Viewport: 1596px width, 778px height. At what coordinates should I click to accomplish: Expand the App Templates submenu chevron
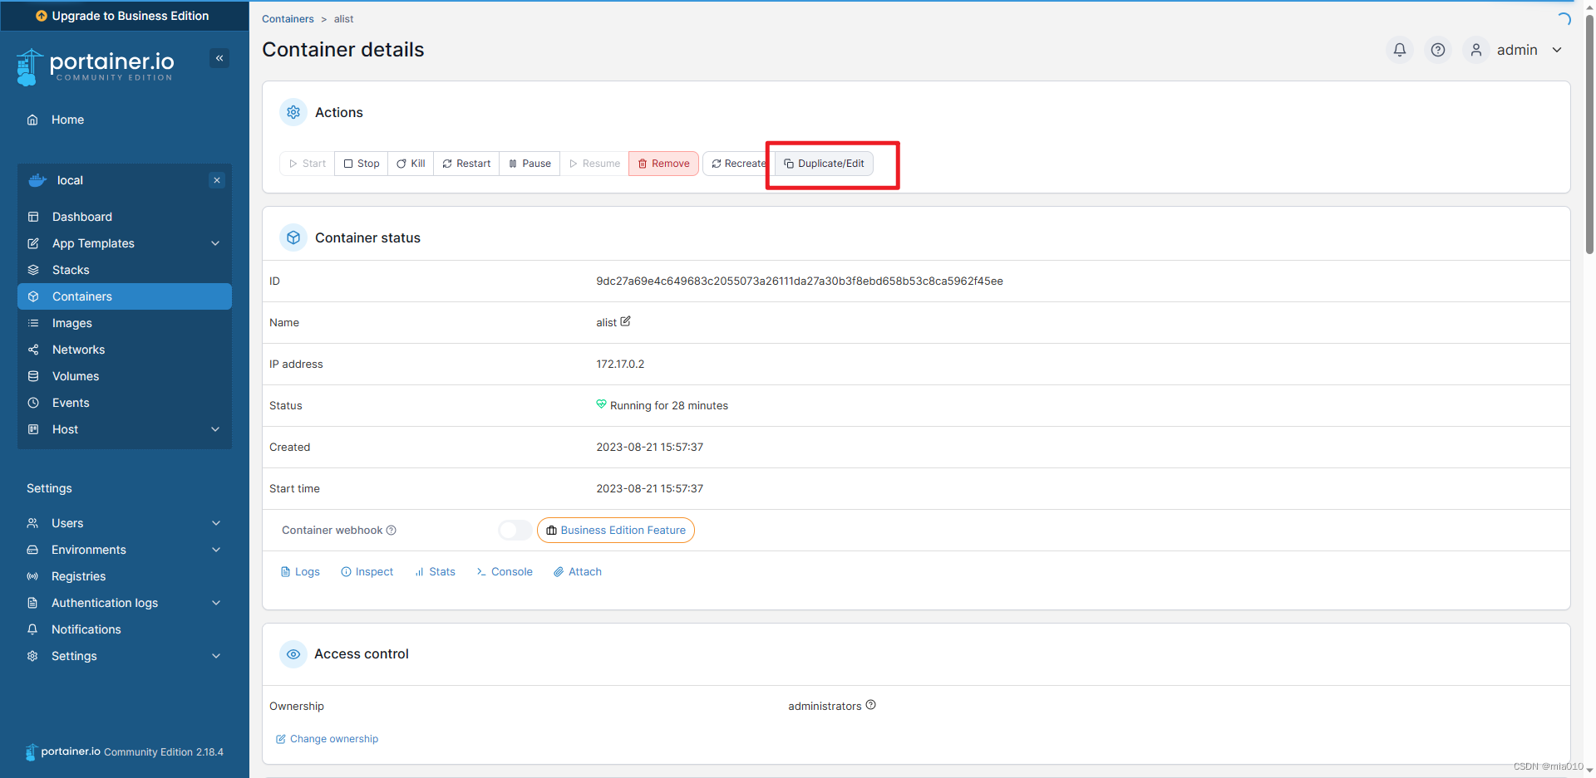coord(215,243)
